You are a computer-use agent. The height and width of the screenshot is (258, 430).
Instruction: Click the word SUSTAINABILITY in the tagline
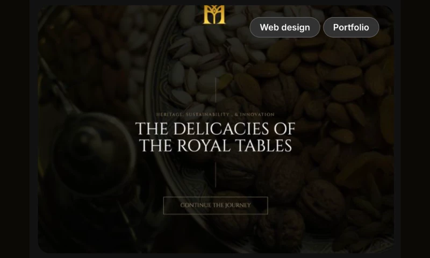click(x=207, y=114)
